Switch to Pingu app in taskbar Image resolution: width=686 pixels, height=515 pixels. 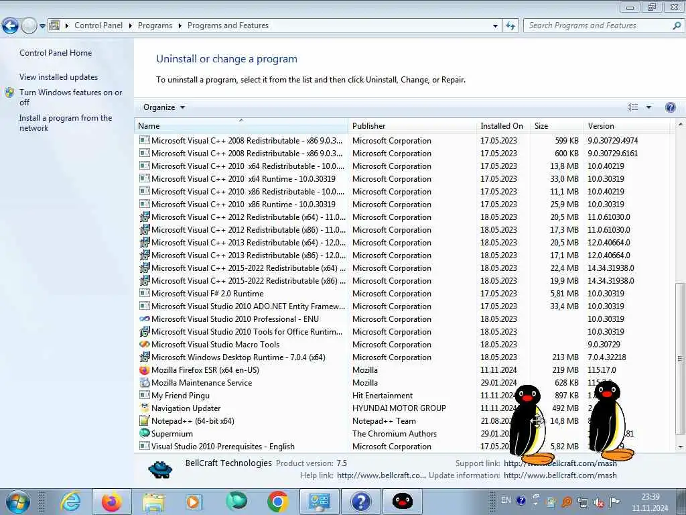click(x=402, y=502)
